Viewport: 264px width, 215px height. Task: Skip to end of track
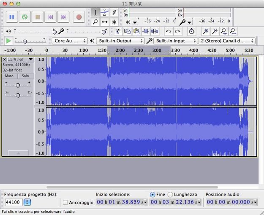coord(63,17)
